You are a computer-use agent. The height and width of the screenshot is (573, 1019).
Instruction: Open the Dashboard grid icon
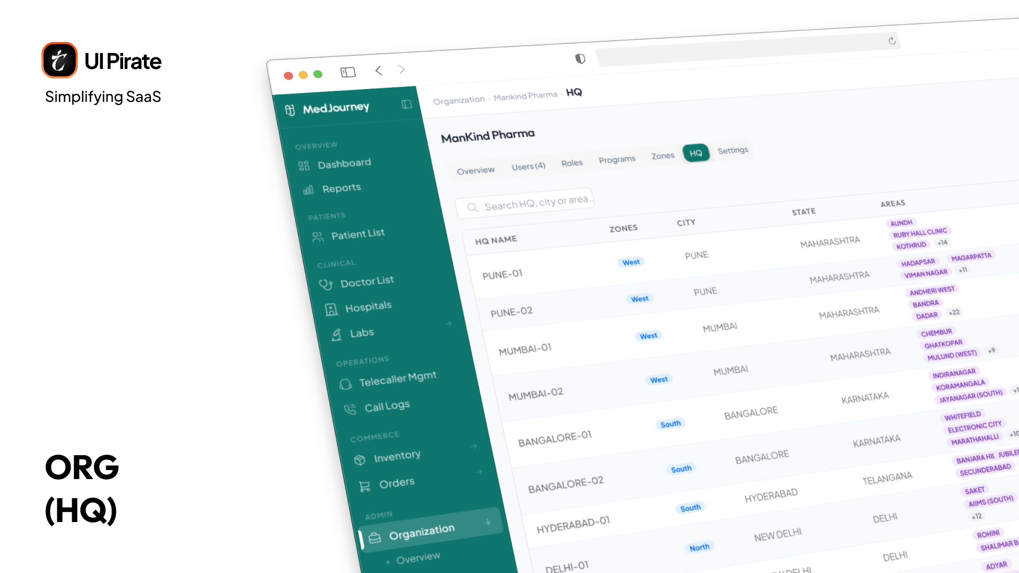pyautogui.click(x=304, y=166)
